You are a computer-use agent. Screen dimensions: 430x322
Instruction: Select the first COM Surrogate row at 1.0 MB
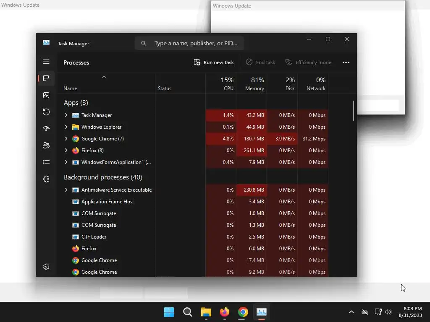(192, 213)
